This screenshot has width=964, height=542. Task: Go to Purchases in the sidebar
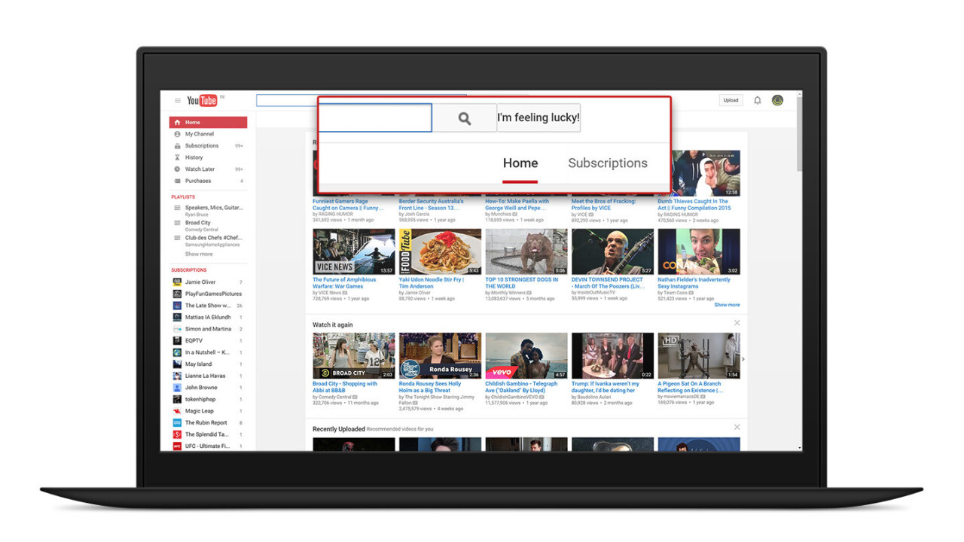pyautogui.click(x=198, y=181)
